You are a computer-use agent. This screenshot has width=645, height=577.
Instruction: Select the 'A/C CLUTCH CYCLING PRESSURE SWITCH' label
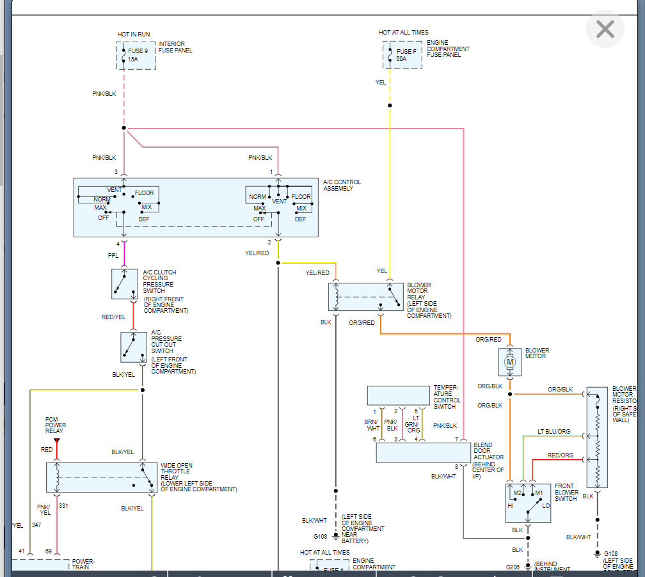159,281
